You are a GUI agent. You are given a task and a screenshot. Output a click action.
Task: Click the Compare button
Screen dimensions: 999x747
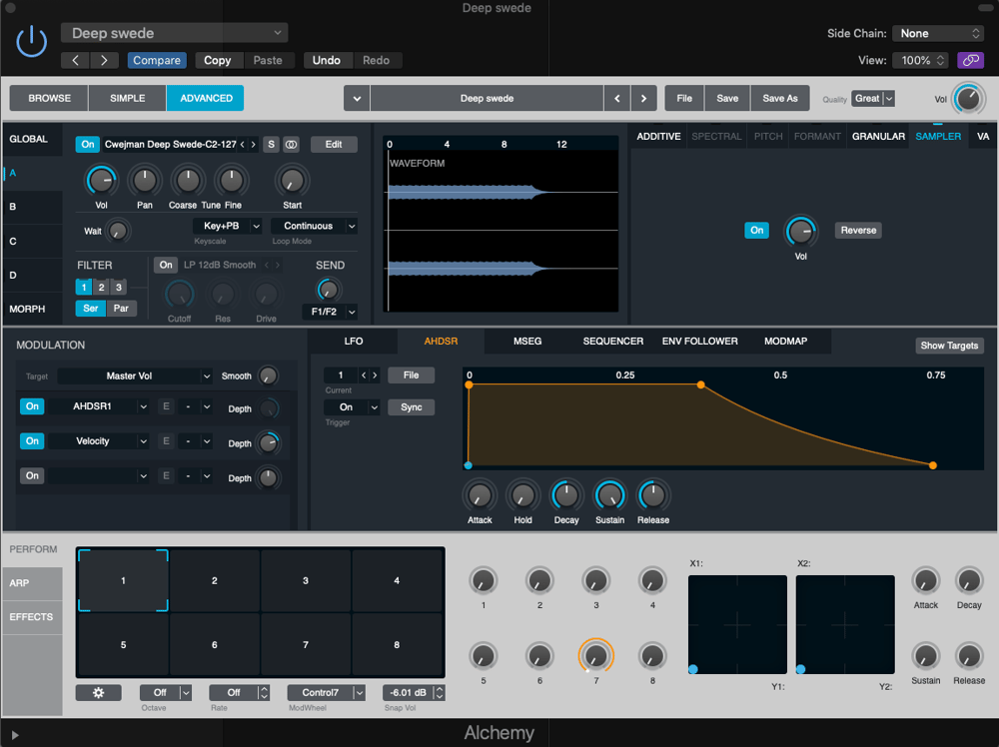pos(157,61)
